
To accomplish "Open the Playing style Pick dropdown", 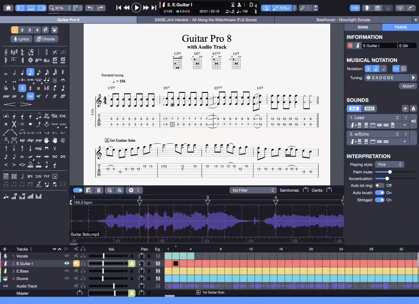I will [389, 165].
